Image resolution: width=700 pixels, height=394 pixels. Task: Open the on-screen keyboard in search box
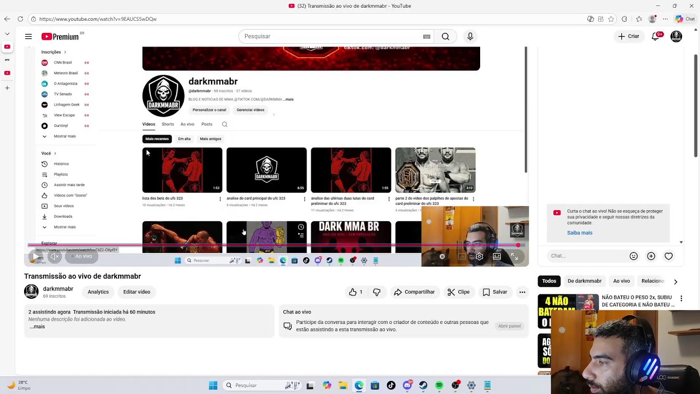[427, 37]
